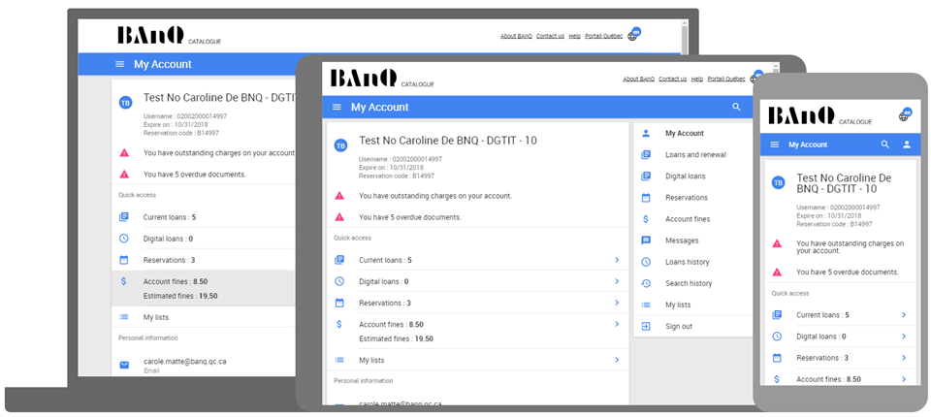The height and width of the screenshot is (417, 931).
Task: Click Sign out icon in side menu
Action: (x=646, y=326)
